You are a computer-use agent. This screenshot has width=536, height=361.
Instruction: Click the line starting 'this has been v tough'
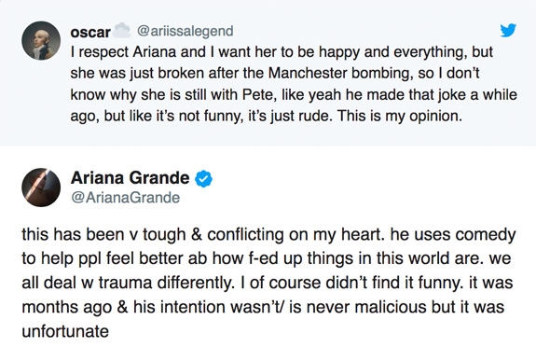(x=268, y=235)
